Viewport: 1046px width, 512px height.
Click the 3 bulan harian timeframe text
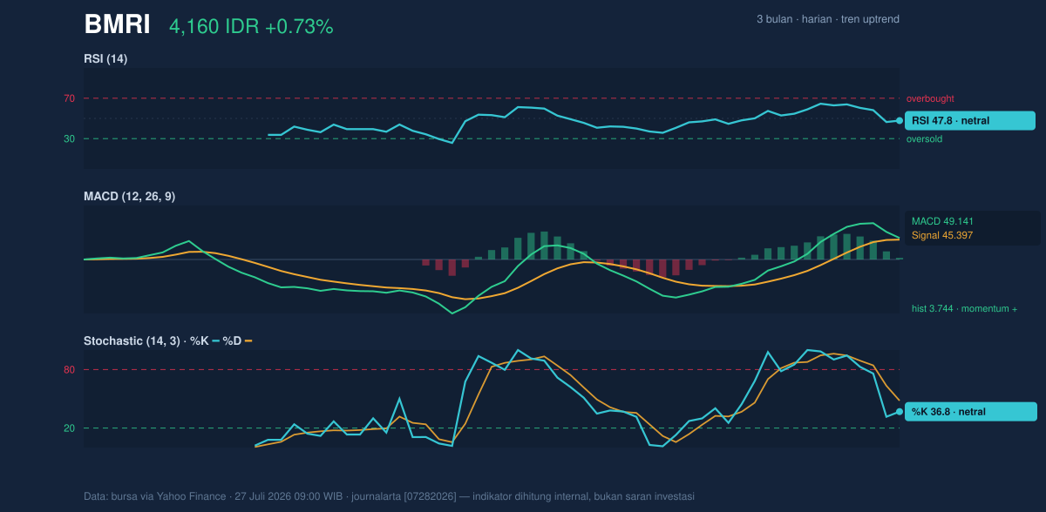pyautogui.click(x=828, y=19)
